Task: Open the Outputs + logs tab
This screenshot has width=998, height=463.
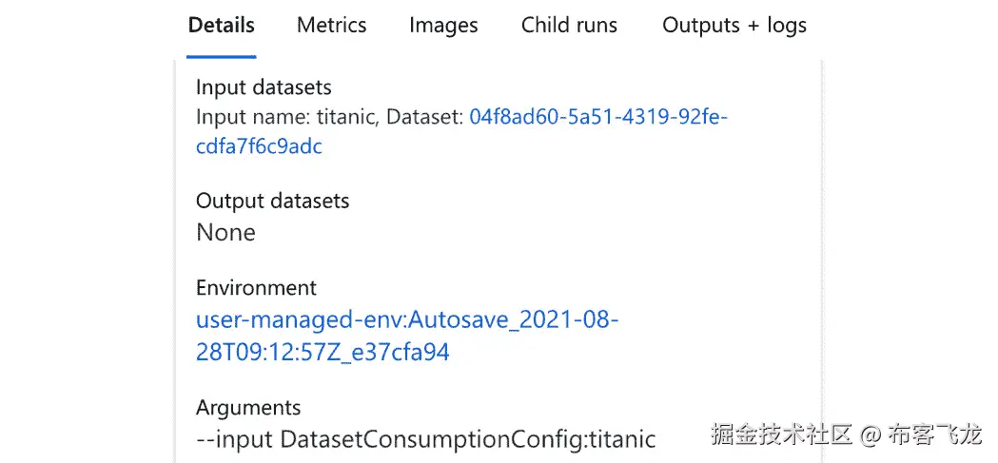Action: 734,26
